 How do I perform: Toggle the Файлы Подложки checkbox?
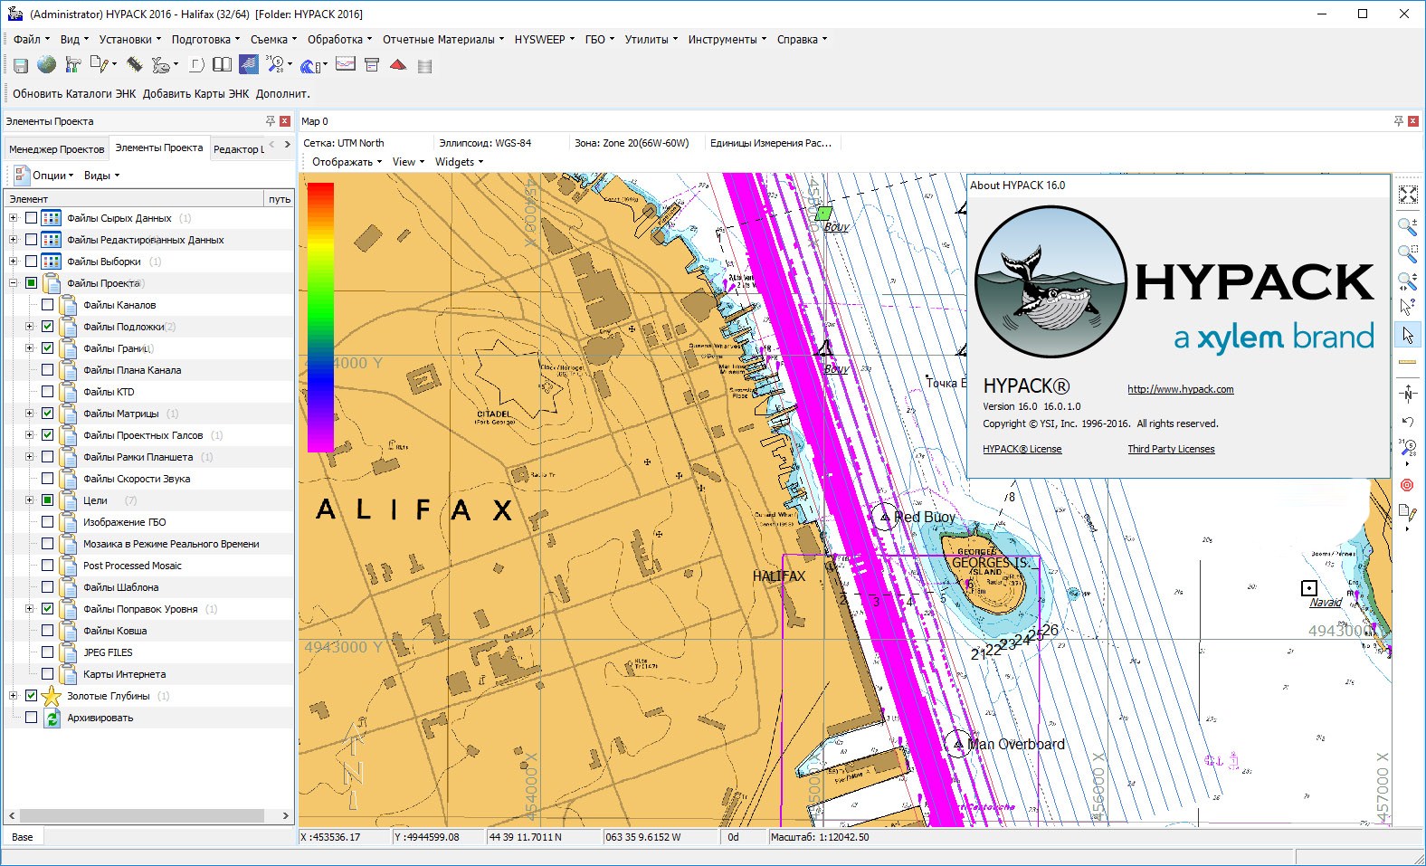point(48,327)
